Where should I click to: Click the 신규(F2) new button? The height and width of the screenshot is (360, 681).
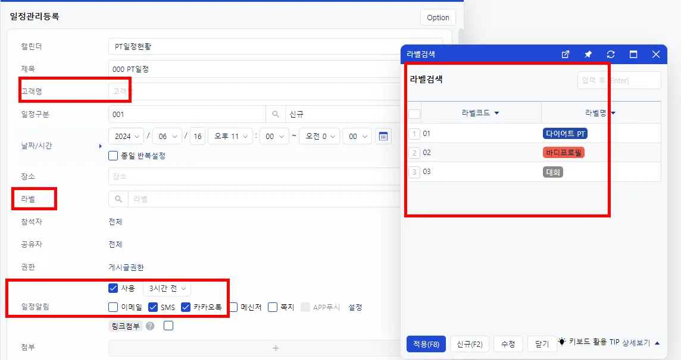[470, 344]
